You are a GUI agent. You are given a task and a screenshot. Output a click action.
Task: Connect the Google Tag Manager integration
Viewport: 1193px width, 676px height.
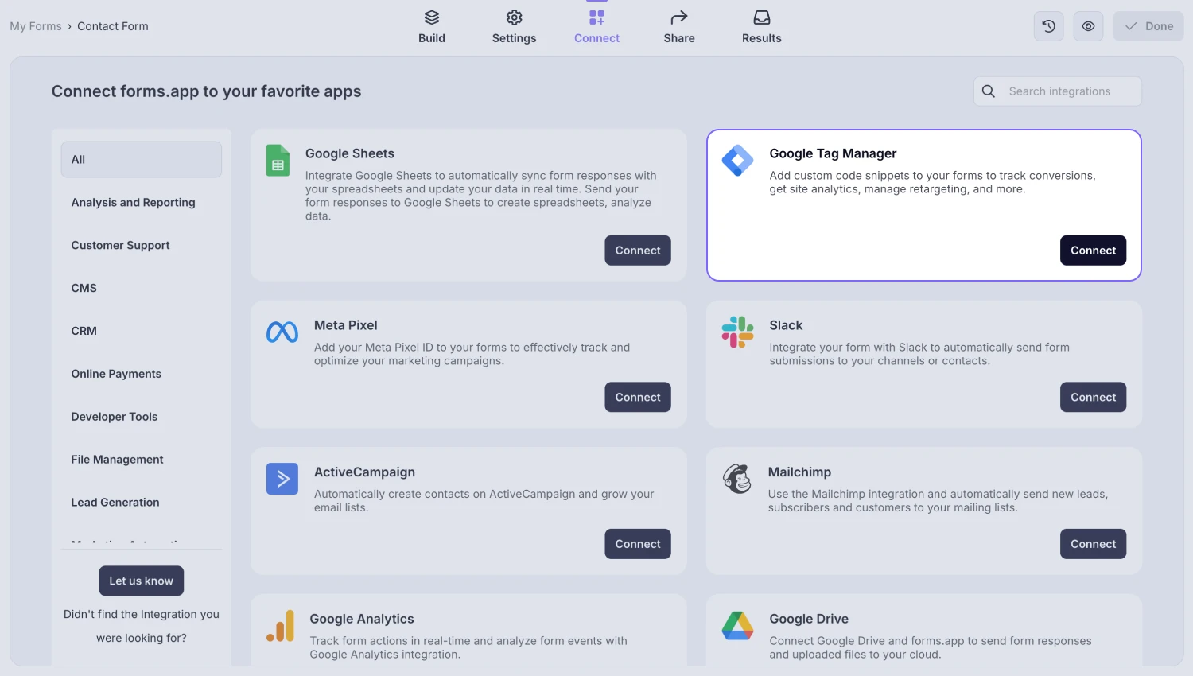point(1093,250)
